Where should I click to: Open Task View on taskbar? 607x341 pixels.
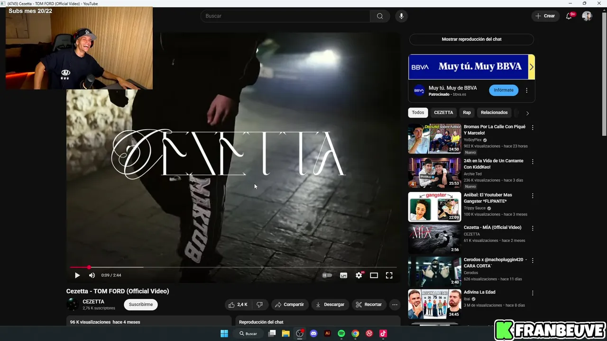pyautogui.click(x=272, y=333)
